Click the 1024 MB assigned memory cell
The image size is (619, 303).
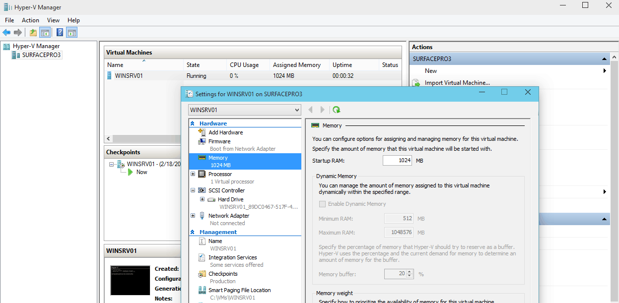click(x=284, y=76)
